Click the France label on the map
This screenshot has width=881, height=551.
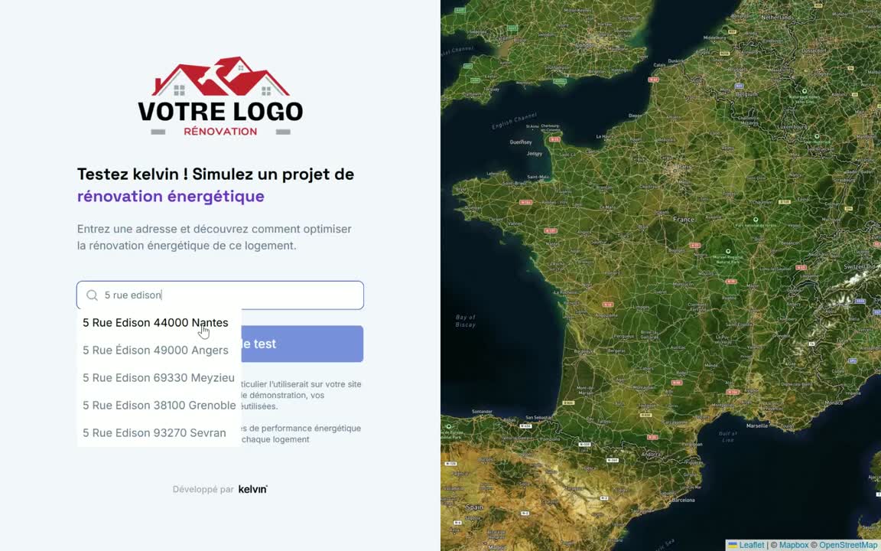click(684, 220)
